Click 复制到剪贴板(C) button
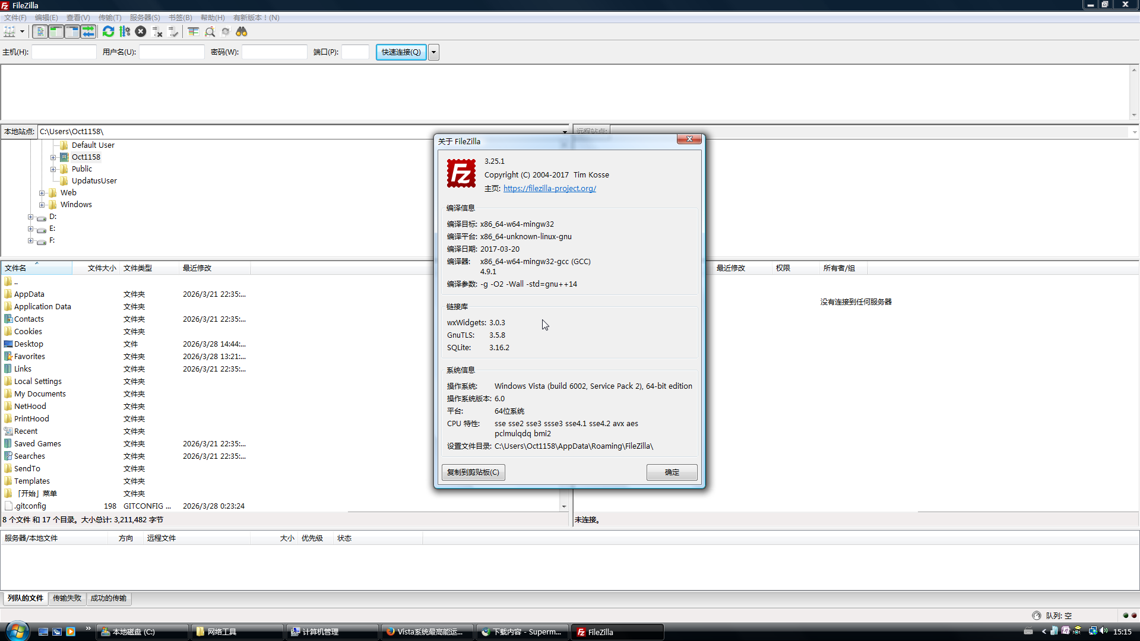 (473, 472)
